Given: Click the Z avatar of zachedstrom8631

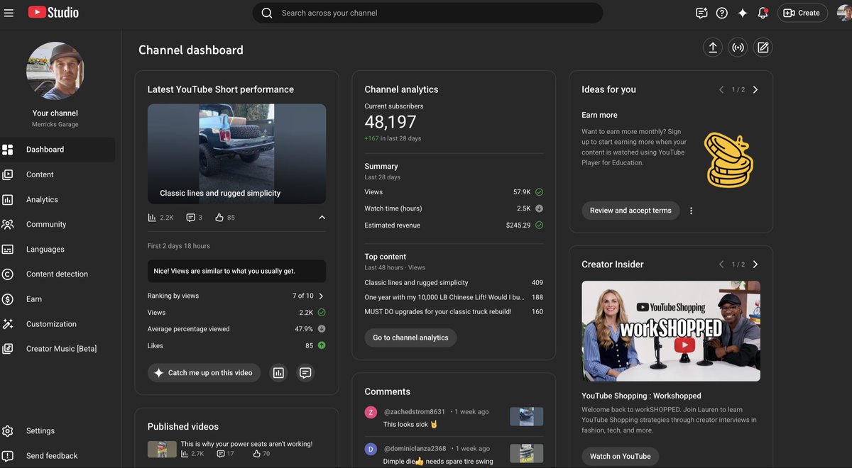Looking at the screenshot, I should coord(371,412).
